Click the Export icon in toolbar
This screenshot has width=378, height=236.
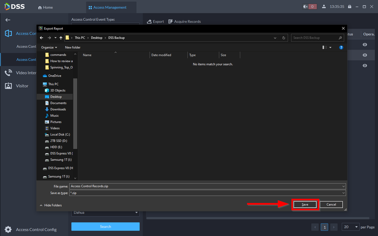149,21
